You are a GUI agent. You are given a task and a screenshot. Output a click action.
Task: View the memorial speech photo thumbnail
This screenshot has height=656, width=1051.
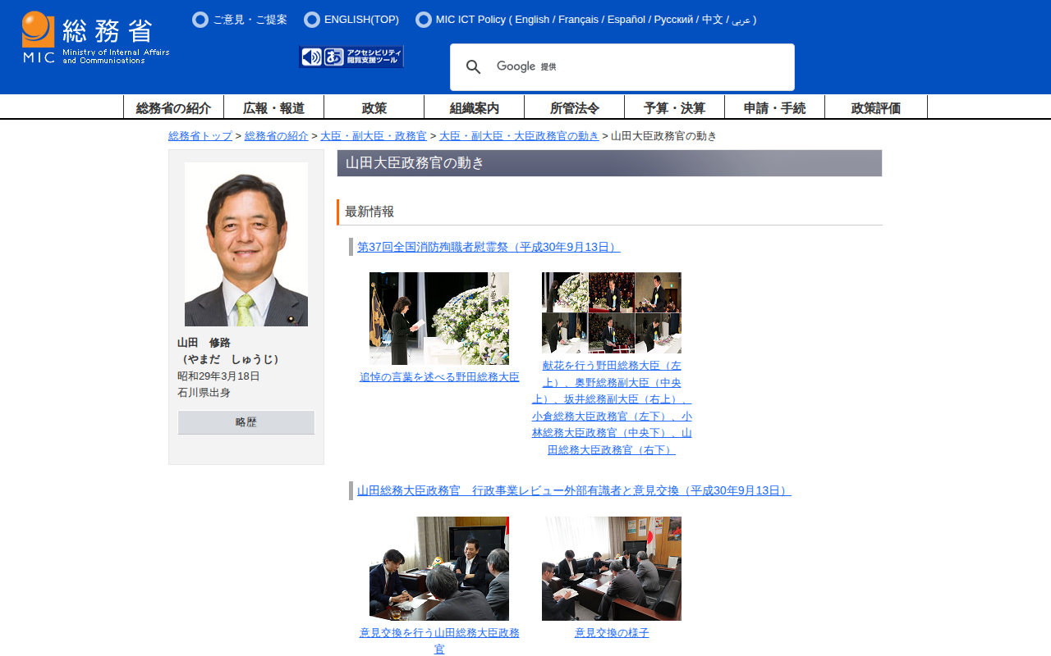point(439,318)
